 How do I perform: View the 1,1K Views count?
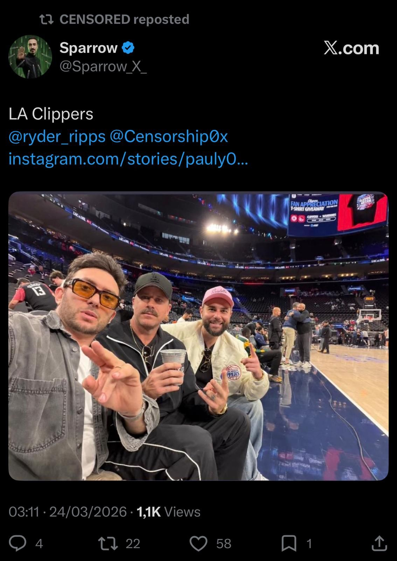(x=168, y=512)
